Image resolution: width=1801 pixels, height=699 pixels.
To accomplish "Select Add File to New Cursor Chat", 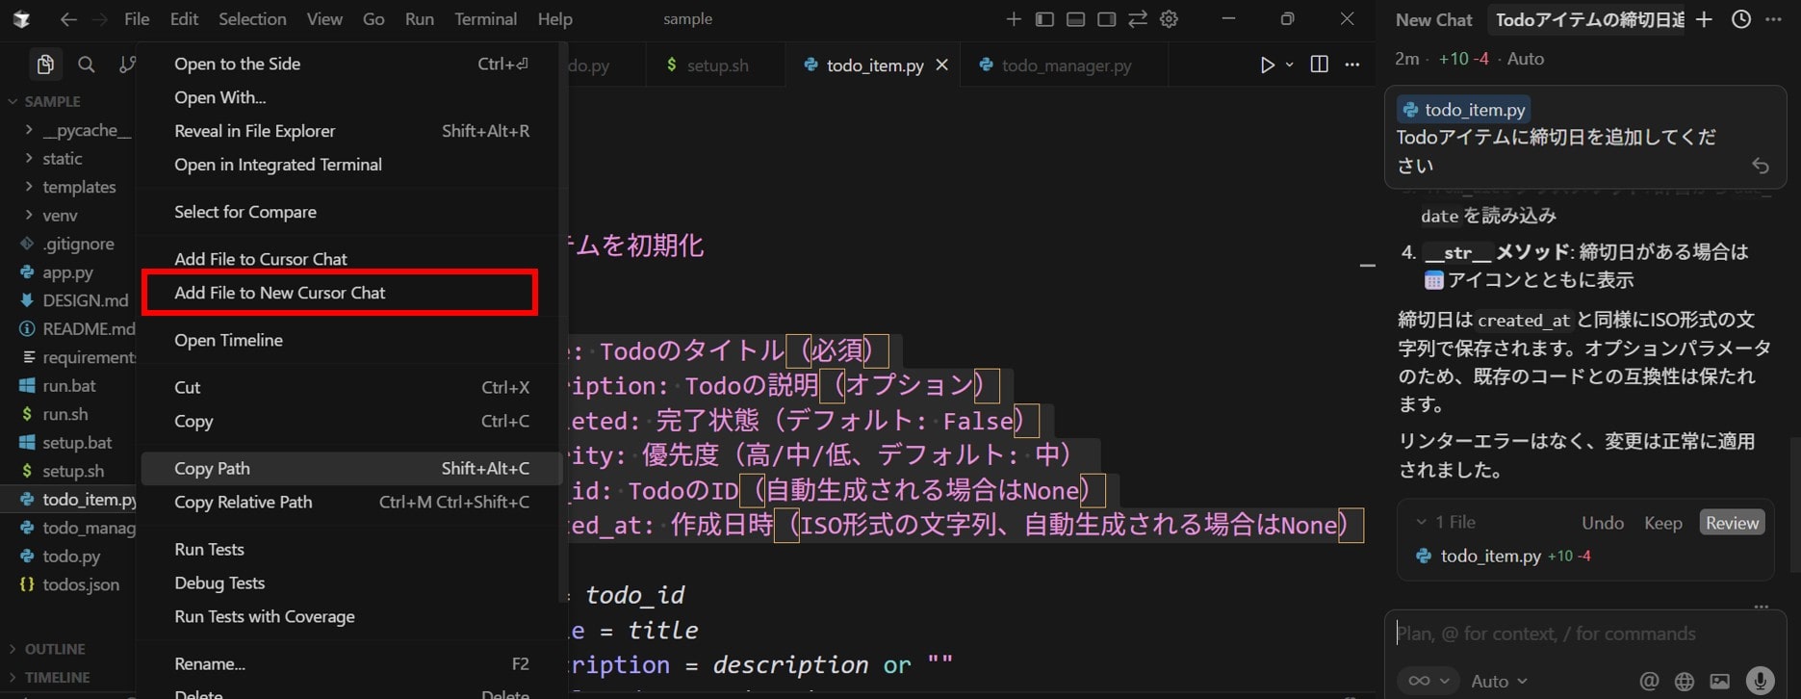I will point(279,293).
